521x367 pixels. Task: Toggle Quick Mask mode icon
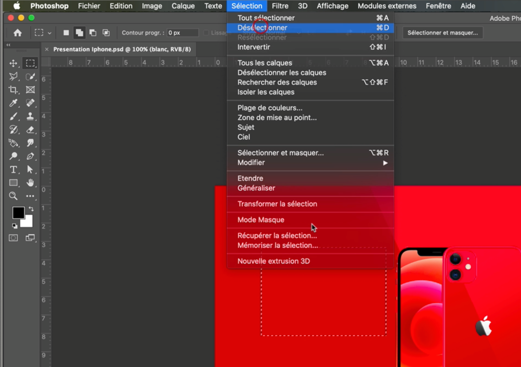pos(13,238)
